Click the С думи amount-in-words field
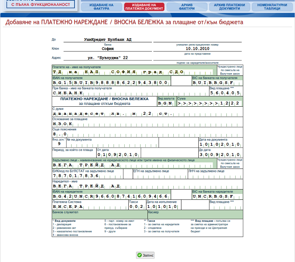 [147, 114]
